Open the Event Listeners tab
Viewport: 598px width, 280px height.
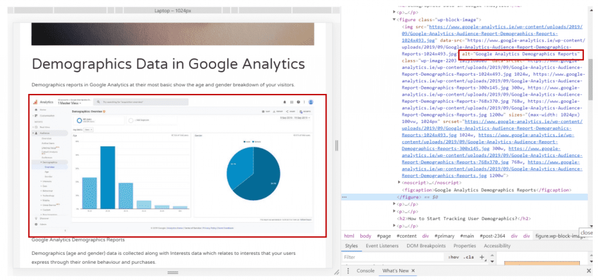(x=382, y=246)
